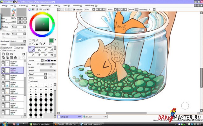Open the Layer menu
This screenshot has width=203, height=126.
pyautogui.click(x=34, y=6)
